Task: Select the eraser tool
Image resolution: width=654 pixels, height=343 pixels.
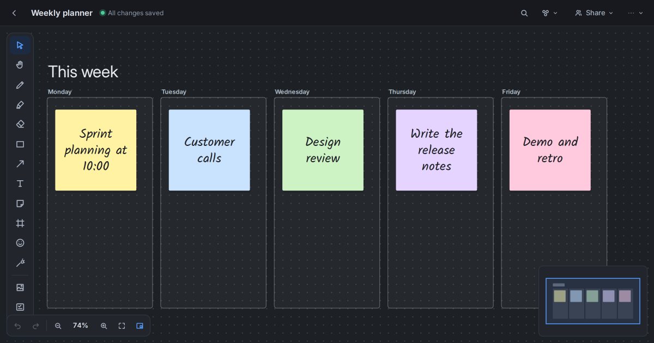Action: click(20, 124)
